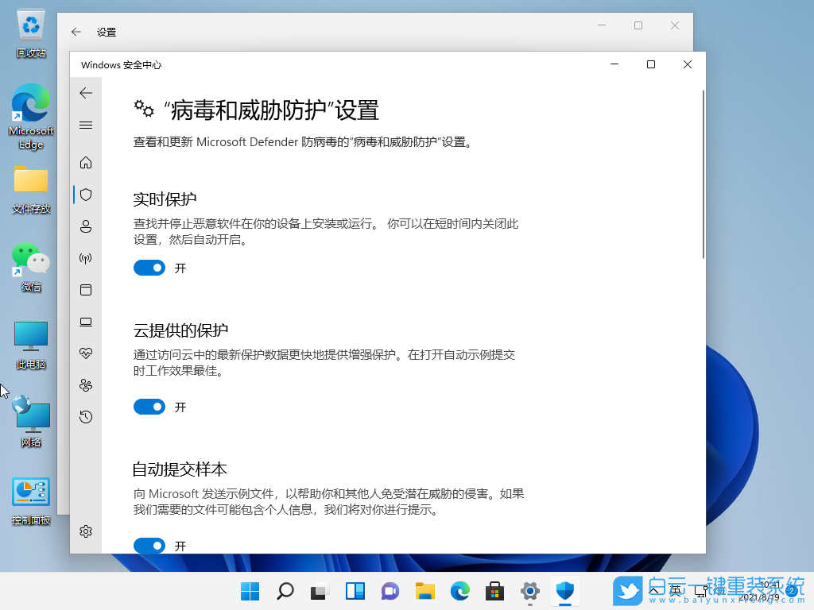Open Windows Security settings gear

click(x=86, y=531)
